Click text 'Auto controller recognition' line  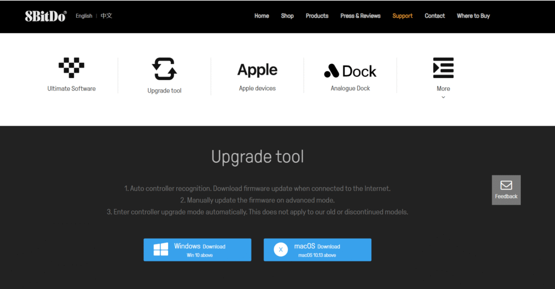coord(257,189)
